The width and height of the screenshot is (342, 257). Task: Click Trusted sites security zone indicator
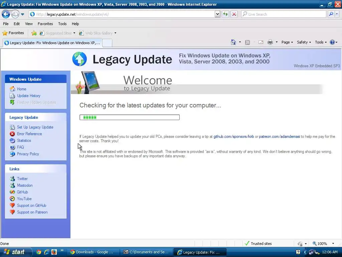(259, 244)
